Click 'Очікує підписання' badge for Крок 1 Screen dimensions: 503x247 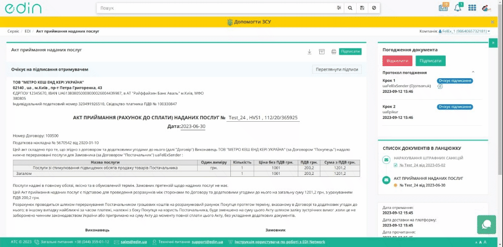click(x=455, y=81)
